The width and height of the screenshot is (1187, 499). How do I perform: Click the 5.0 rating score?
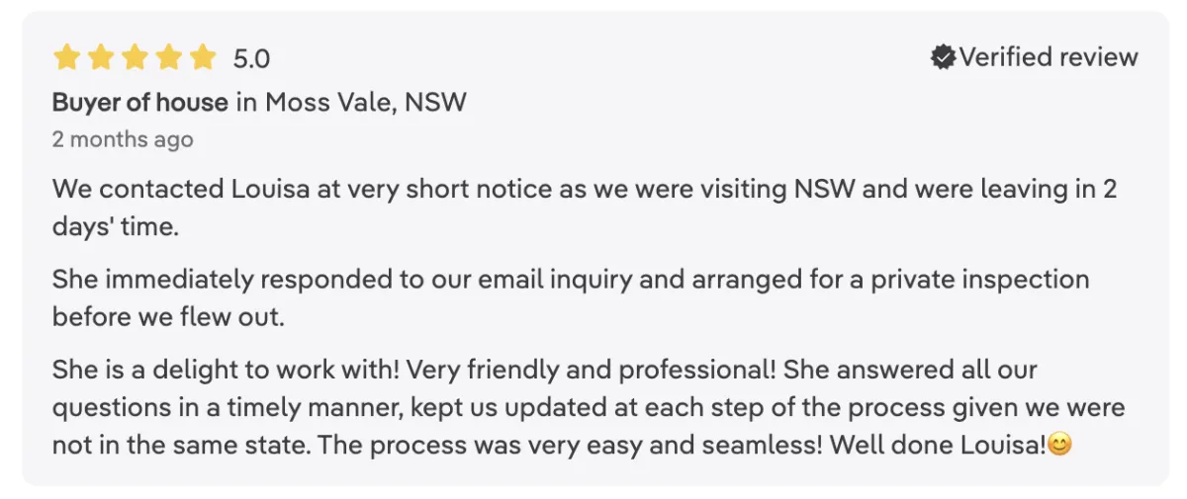pyautogui.click(x=251, y=59)
